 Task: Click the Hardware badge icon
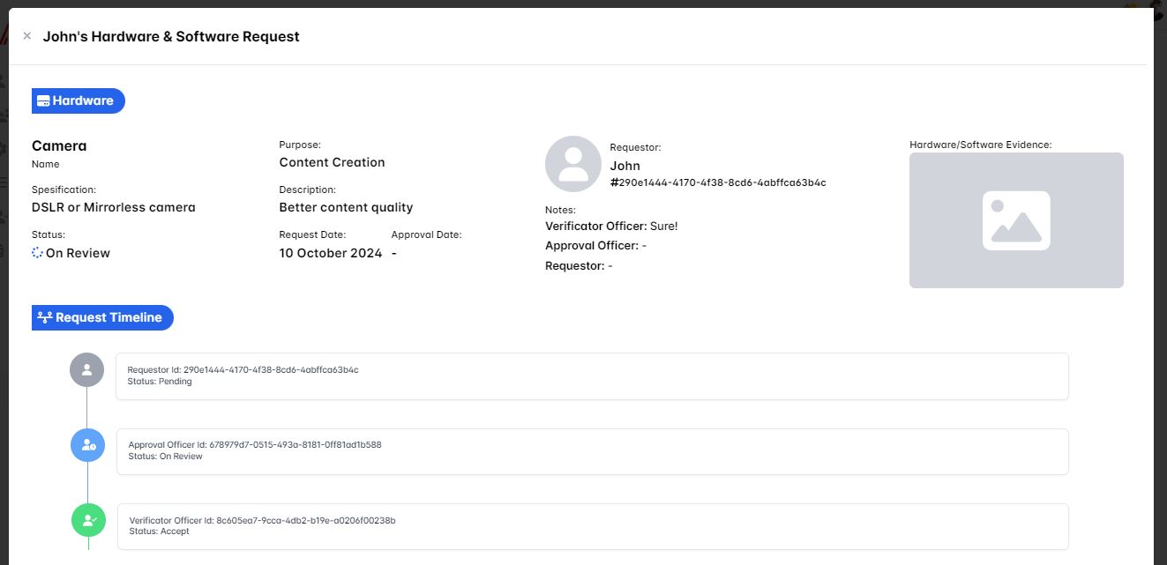43,101
